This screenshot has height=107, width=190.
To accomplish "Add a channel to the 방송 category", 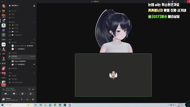I will [x=34, y=40].
